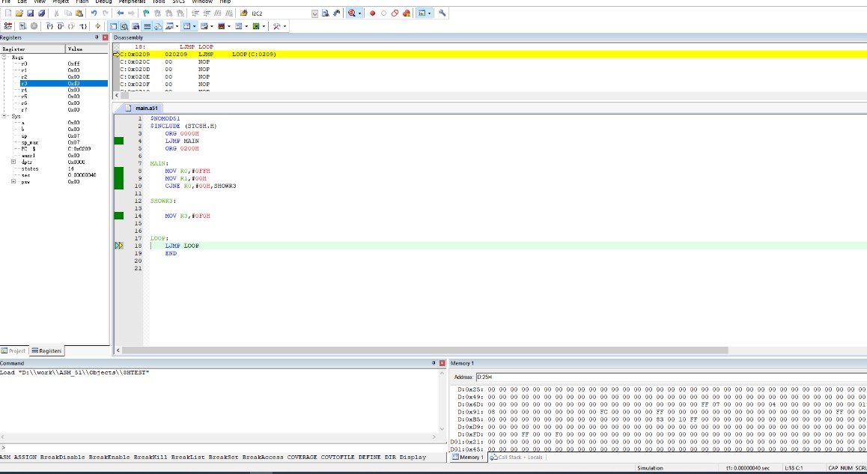Image resolution: width=867 pixels, height=474 pixels.
Task: Click the Command window vertical scrollbar down arrow
Action: tap(442, 428)
